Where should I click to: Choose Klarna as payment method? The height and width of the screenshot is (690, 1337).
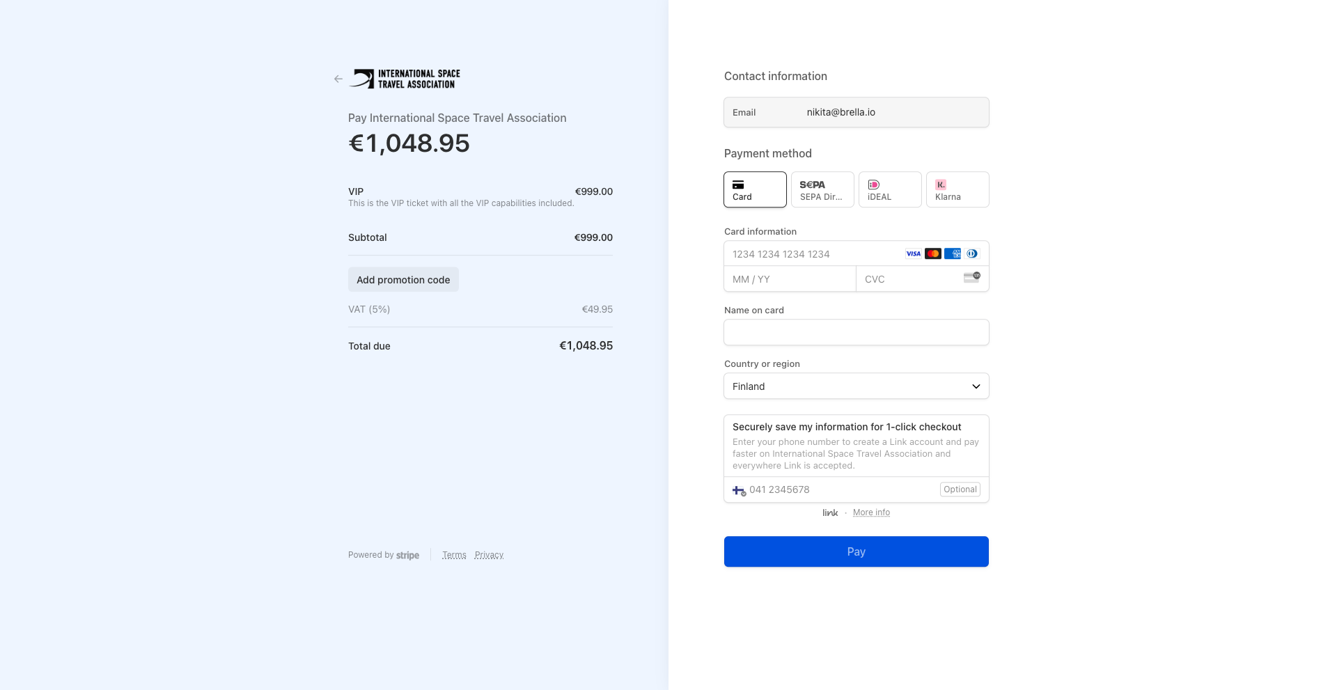(957, 189)
